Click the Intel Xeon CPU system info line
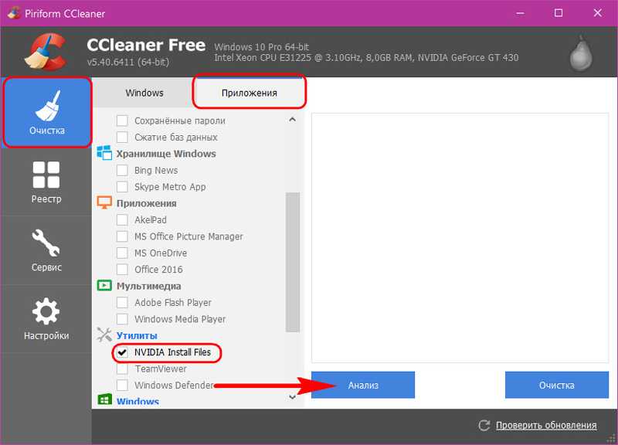 coord(366,58)
